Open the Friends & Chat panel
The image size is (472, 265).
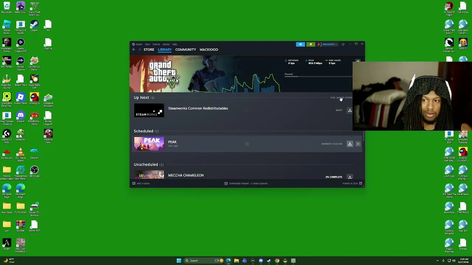click(352, 183)
